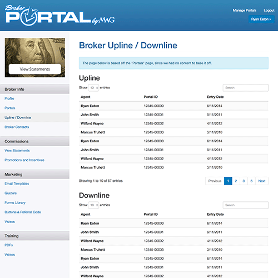Click Marcus Truhett row in Downline
278x278 pixels.
tap(173, 250)
